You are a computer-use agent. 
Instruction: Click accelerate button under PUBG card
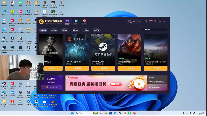tap(53, 68)
